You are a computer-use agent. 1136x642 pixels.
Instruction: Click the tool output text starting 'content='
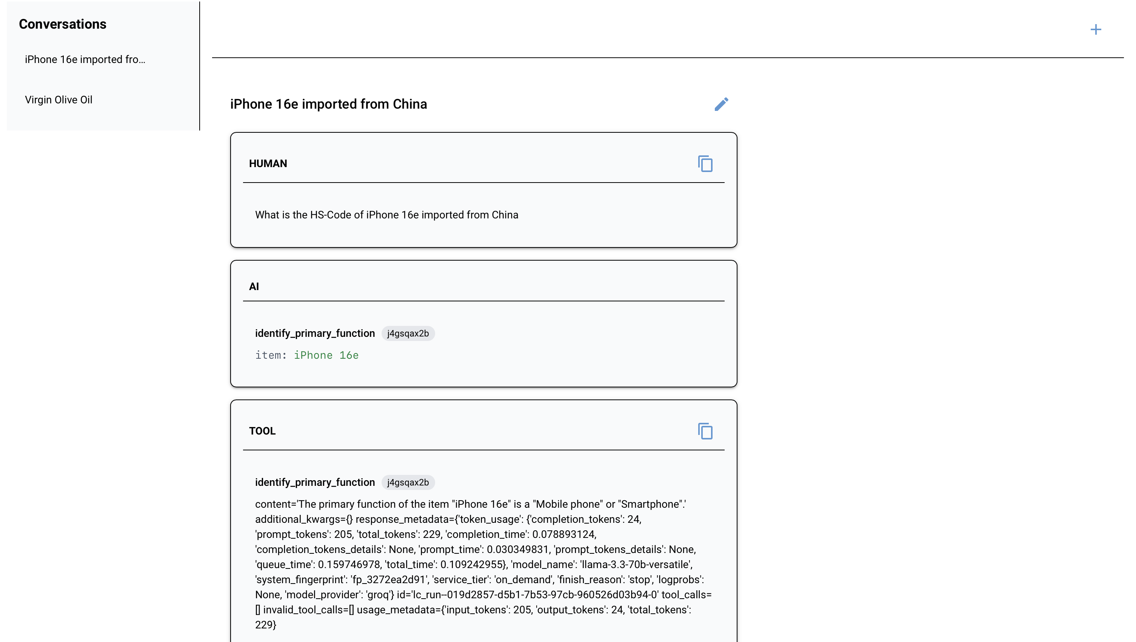point(483,564)
